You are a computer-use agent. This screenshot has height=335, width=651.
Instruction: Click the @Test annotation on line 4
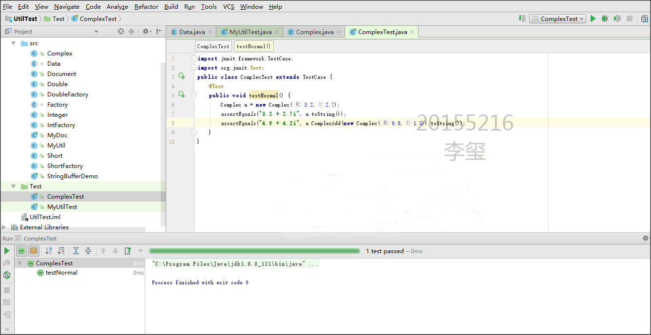point(216,86)
